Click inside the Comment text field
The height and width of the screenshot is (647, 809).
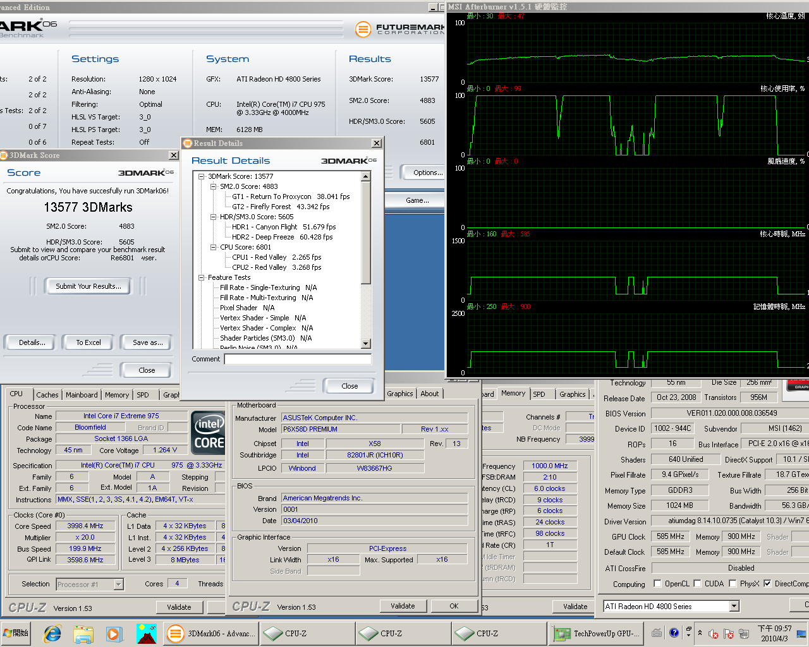coord(297,359)
